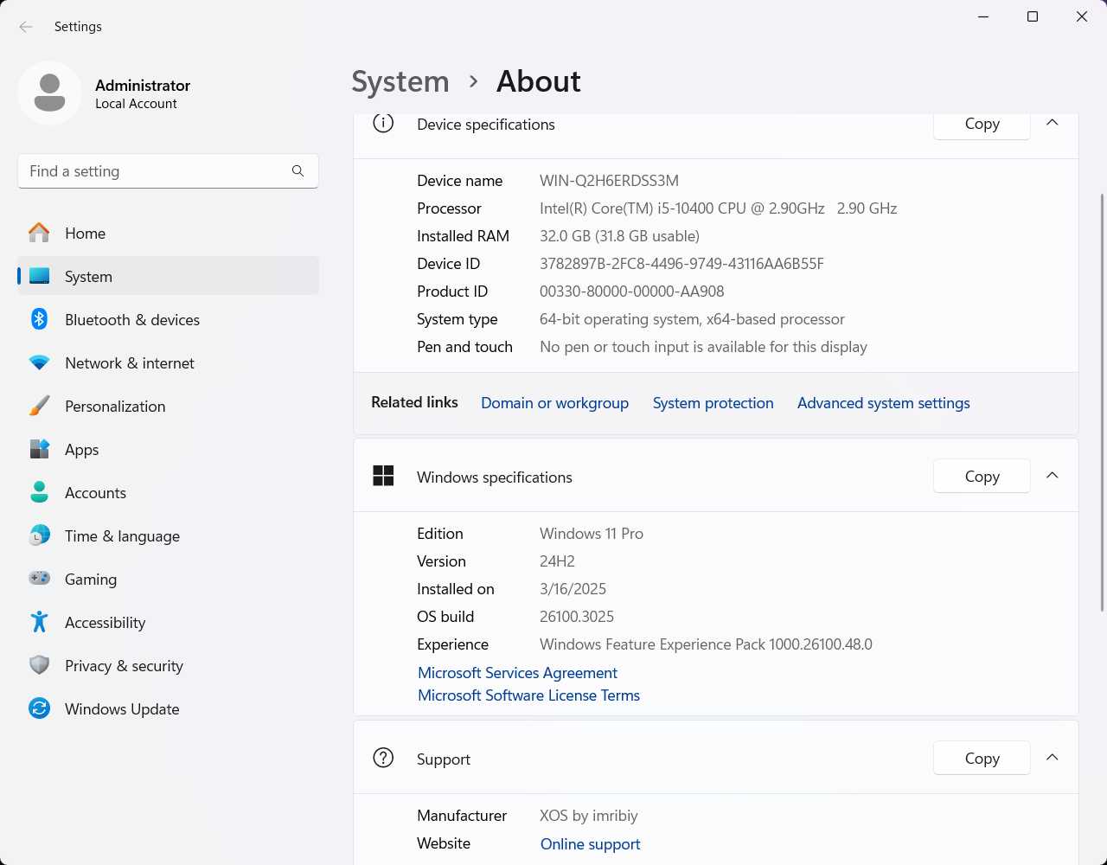
Task: Open Microsoft Software License Terms link
Action: [528, 695]
